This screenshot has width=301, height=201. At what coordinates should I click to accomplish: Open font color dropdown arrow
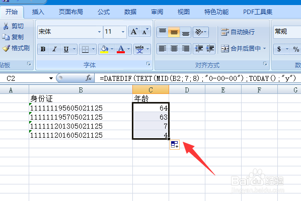click(x=129, y=49)
